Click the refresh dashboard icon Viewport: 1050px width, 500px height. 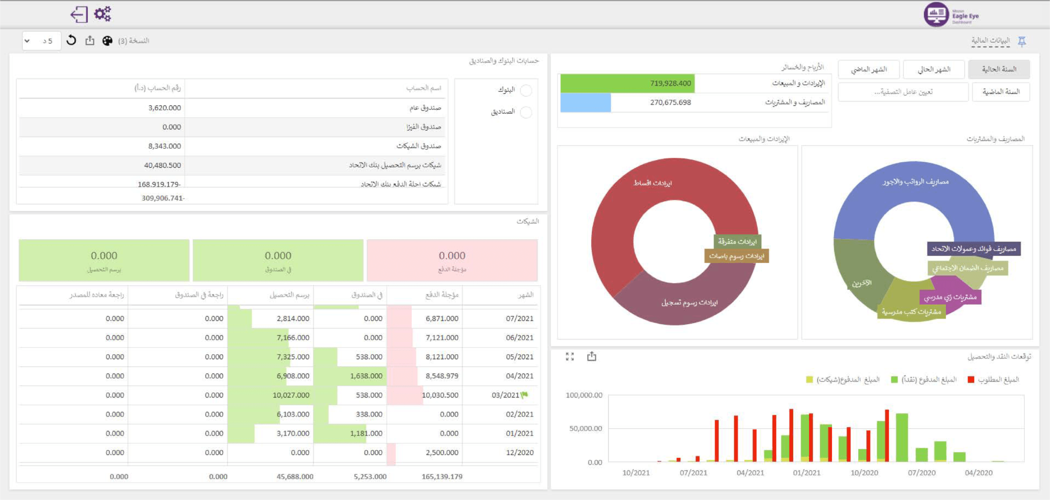point(72,41)
